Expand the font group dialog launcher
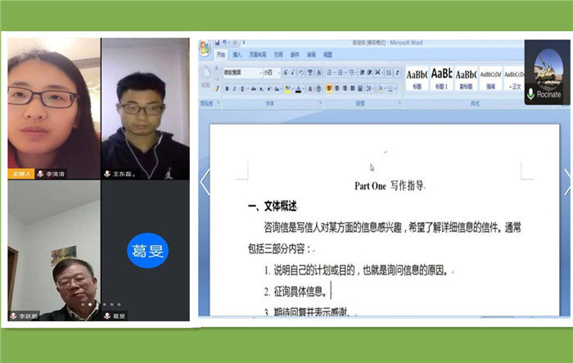Screen dimensions: 573x363 click(320, 104)
